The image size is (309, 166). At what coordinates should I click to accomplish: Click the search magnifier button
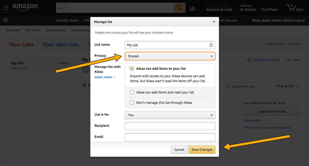(180, 8)
